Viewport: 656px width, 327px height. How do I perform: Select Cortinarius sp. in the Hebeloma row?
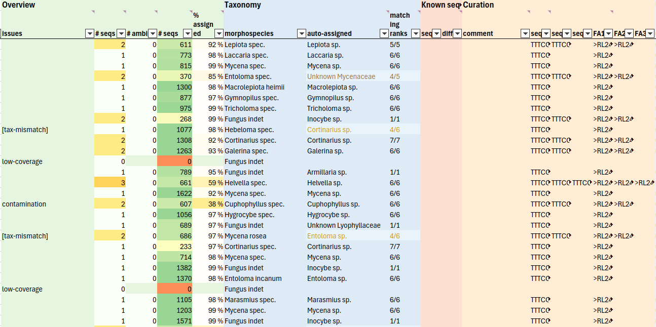coord(348,130)
